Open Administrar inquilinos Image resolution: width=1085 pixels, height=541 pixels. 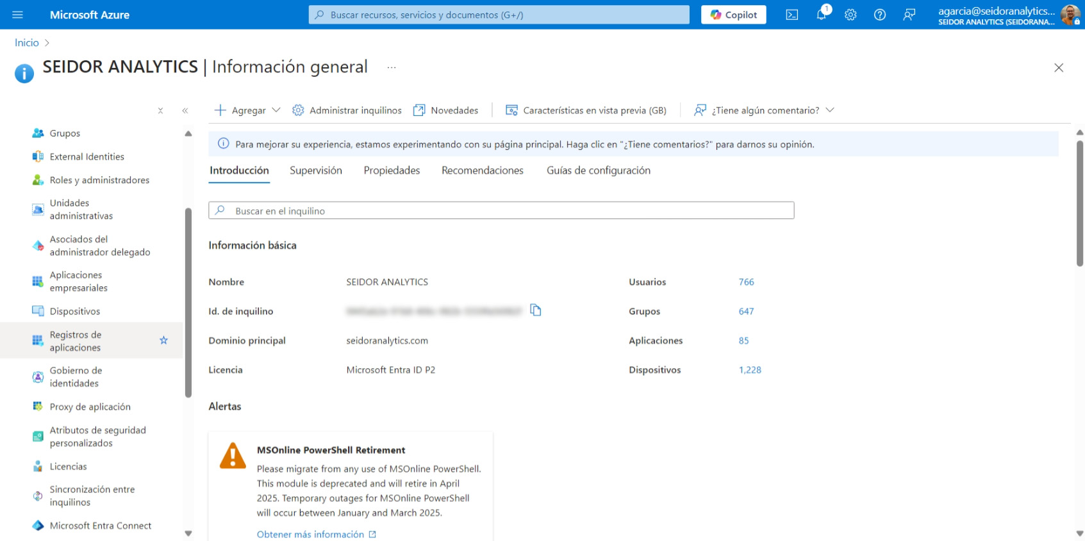[347, 110]
